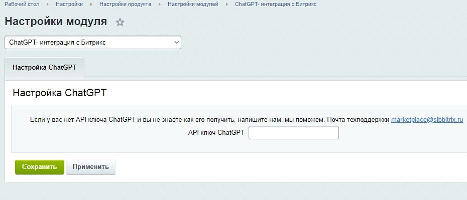Open Настройки продукта breadcrumb
467x200 pixels.
pyautogui.click(x=125, y=5)
